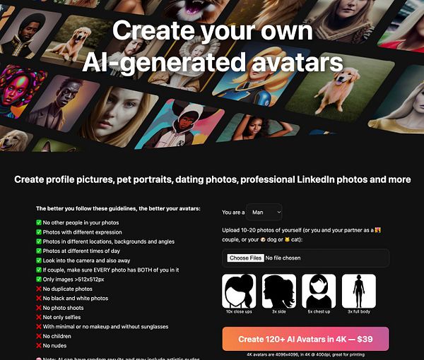Click the full body silhouette icon
424x360 pixels.
tap(359, 291)
